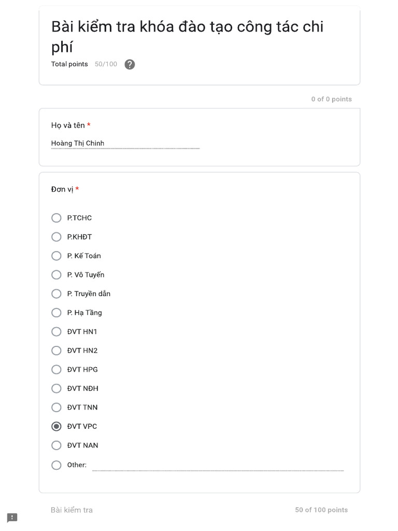Select the ĐVT NAN radio option
The width and height of the screenshot is (398, 531).
[x=56, y=445]
